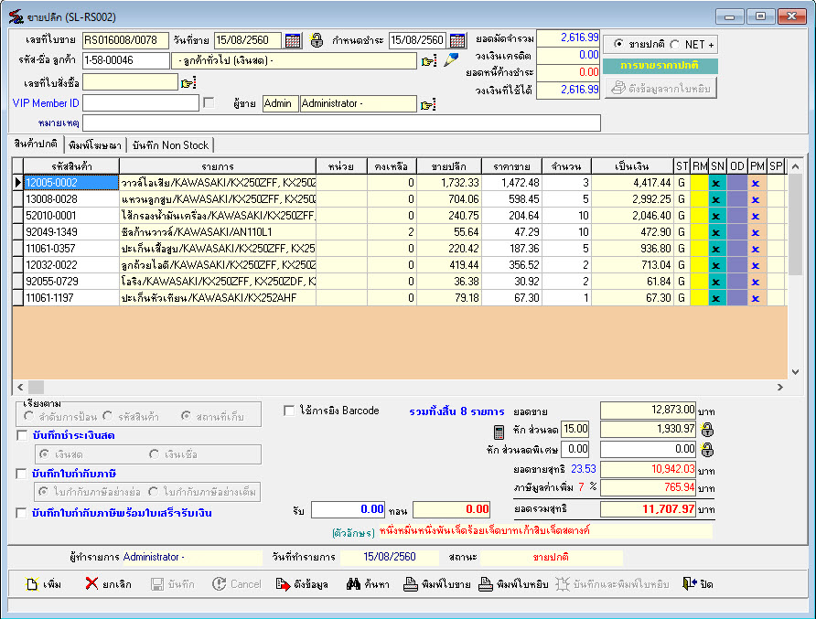This screenshot has height=619, width=816.
Task: Open the บันทึก Non Stock tab
Action: pyautogui.click(x=170, y=145)
